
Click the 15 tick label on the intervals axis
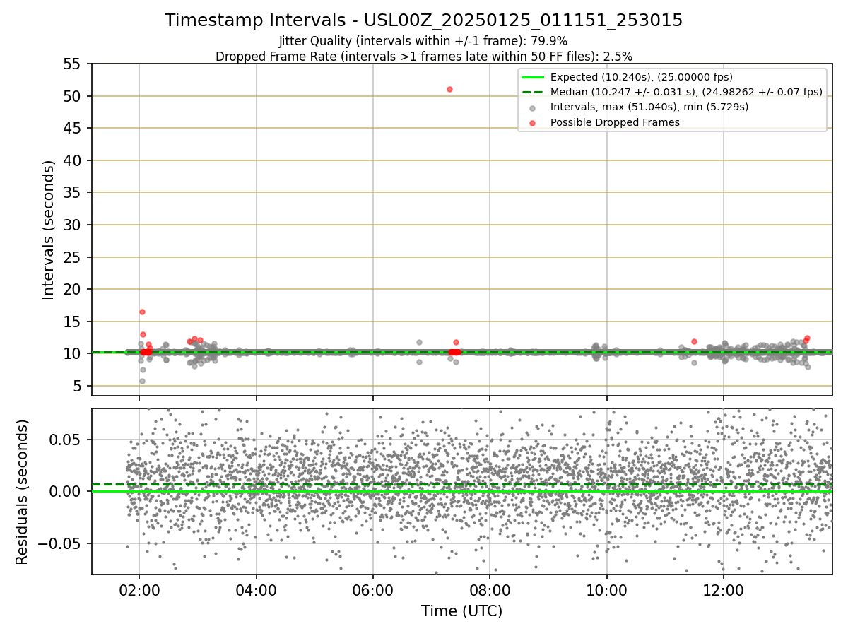73,322
